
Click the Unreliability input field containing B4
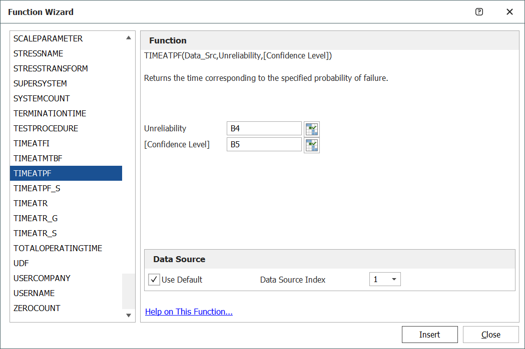click(264, 128)
